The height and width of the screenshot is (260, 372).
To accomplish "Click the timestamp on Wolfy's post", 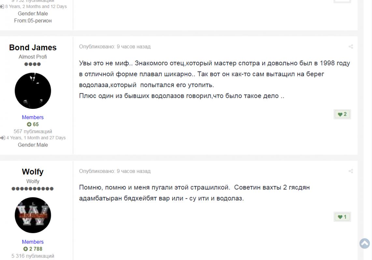I will click(134, 171).
